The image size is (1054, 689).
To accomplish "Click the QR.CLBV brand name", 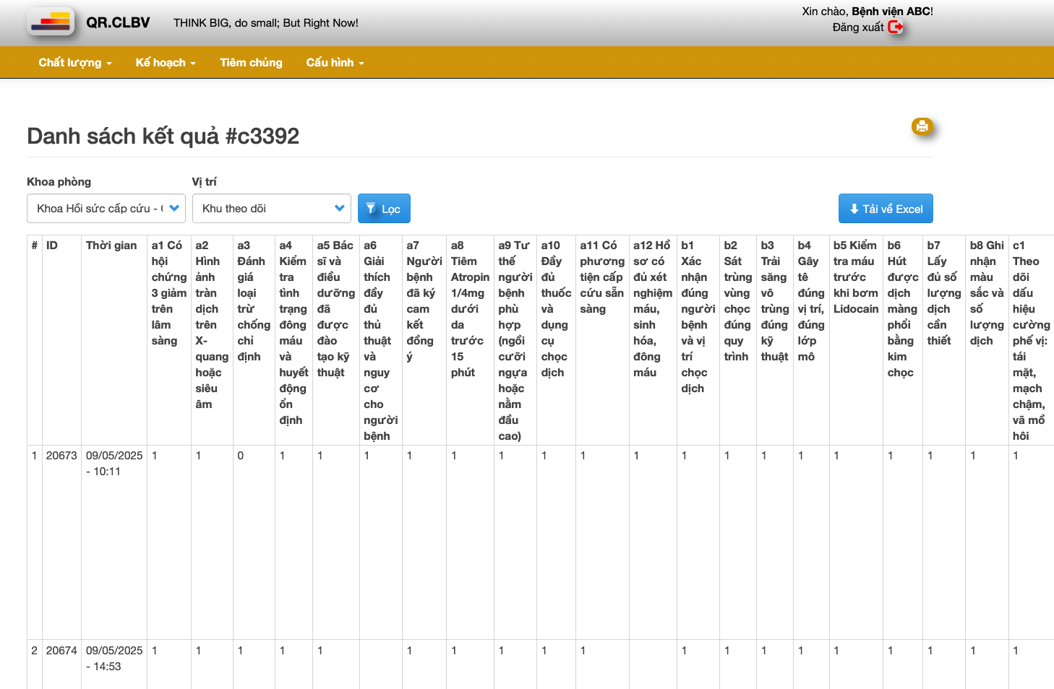I will (x=118, y=22).
